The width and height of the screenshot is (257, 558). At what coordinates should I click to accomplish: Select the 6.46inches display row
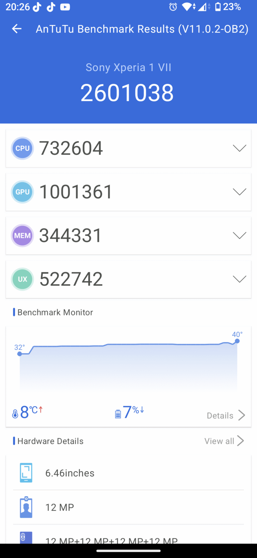coord(128,473)
